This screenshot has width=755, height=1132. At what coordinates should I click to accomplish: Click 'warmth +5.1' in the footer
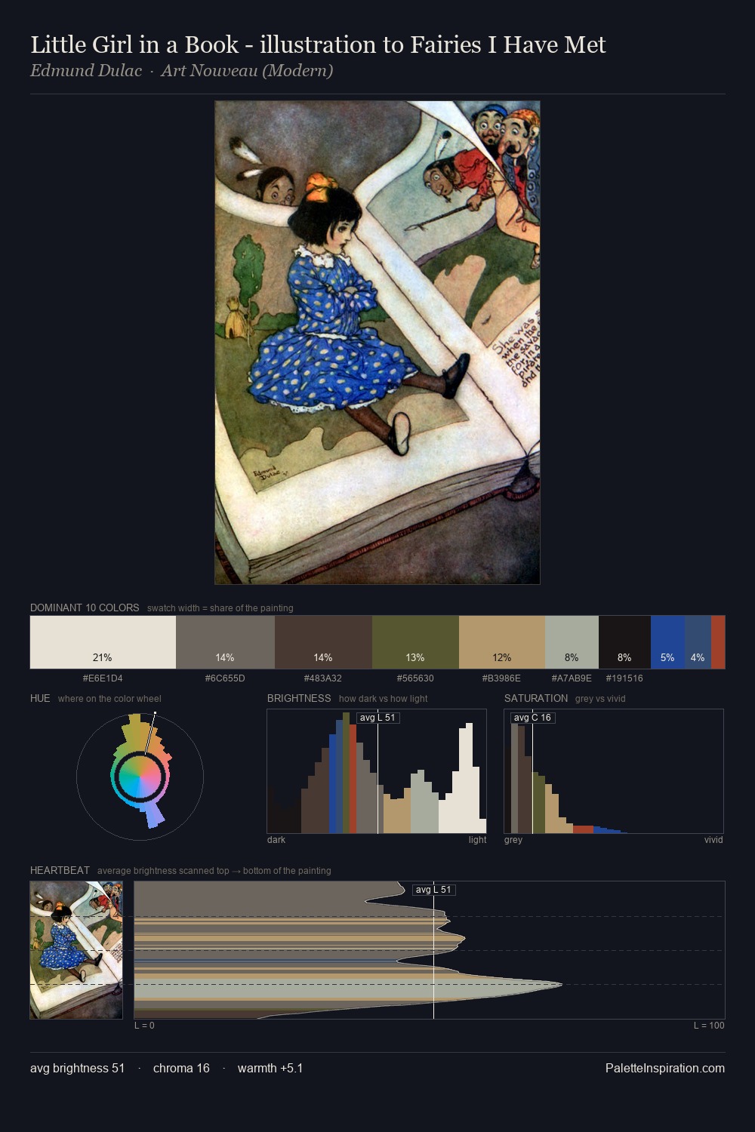coord(270,1068)
